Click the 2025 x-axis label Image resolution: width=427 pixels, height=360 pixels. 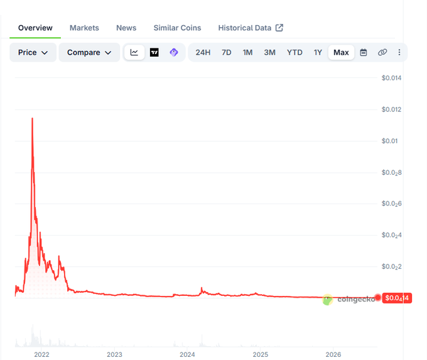pos(261,354)
